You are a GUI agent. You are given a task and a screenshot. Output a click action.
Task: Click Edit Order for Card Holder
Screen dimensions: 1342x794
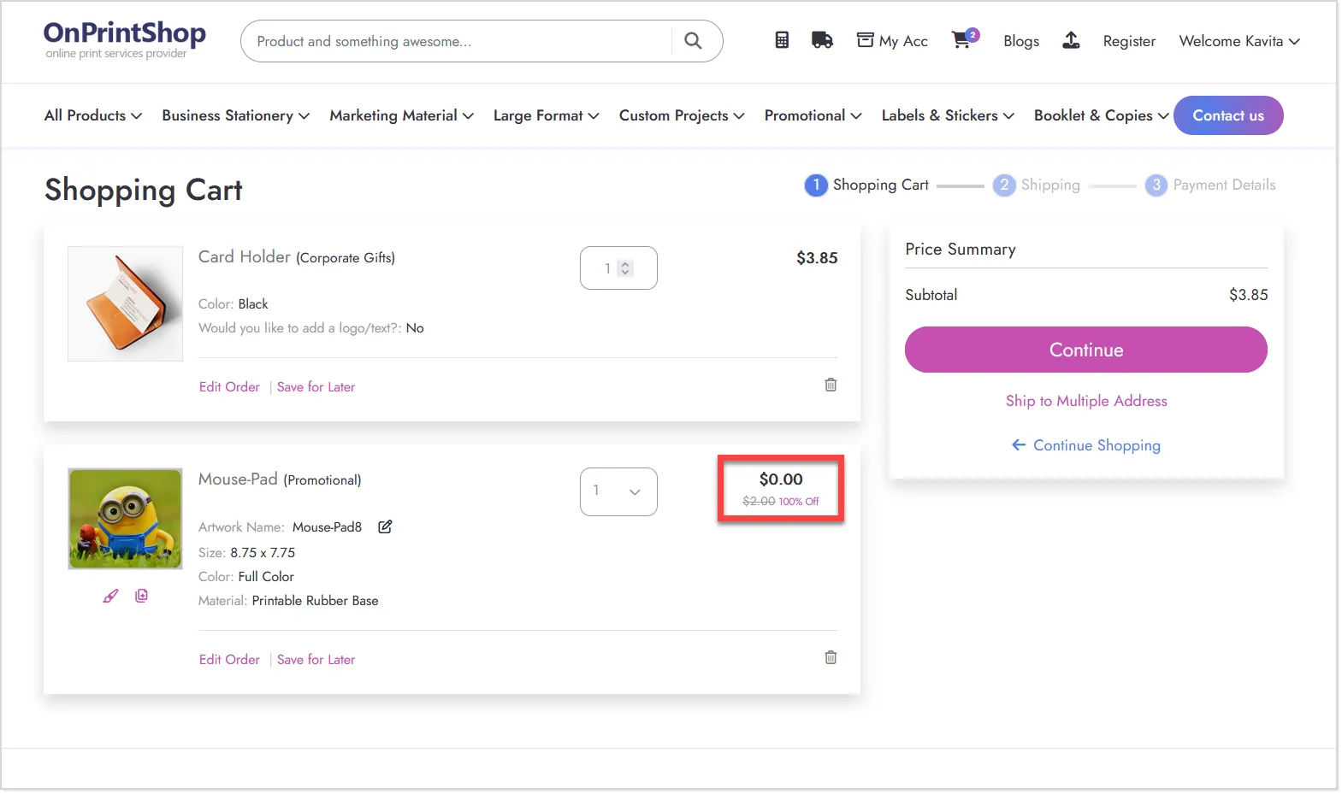pyautogui.click(x=229, y=387)
